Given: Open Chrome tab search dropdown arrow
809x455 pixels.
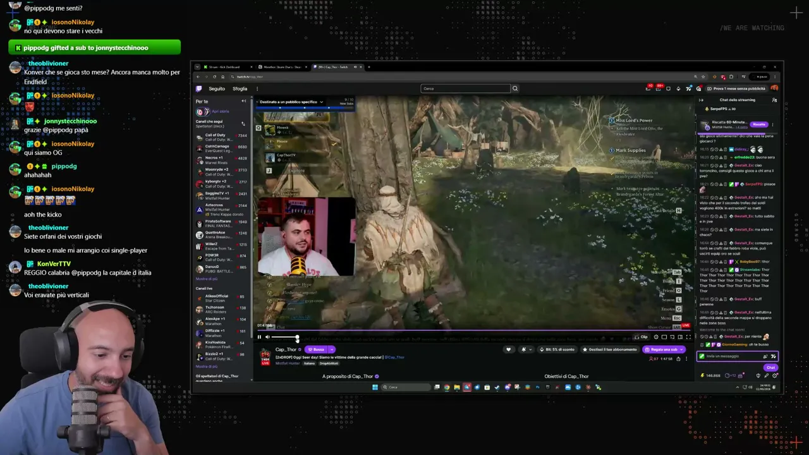Looking at the screenshot, I should 197,67.
